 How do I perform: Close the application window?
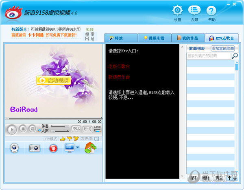(x=234, y=4)
